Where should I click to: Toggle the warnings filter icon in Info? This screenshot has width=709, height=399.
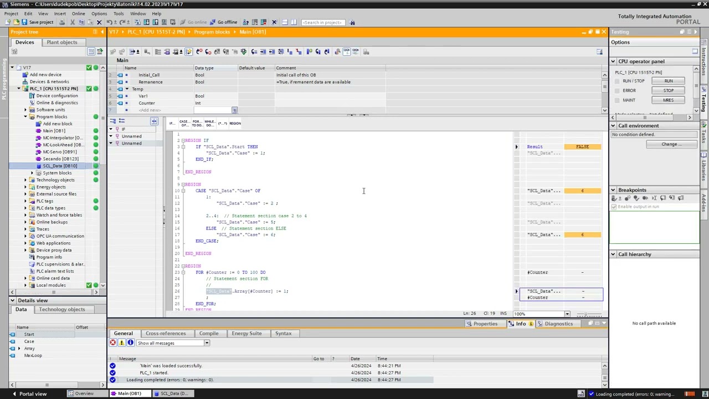click(121, 343)
